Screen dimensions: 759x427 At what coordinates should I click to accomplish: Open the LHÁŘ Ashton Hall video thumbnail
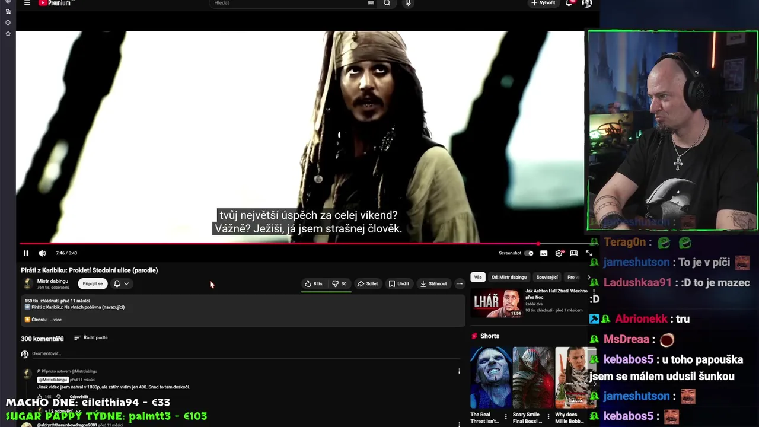coord(497,303)
